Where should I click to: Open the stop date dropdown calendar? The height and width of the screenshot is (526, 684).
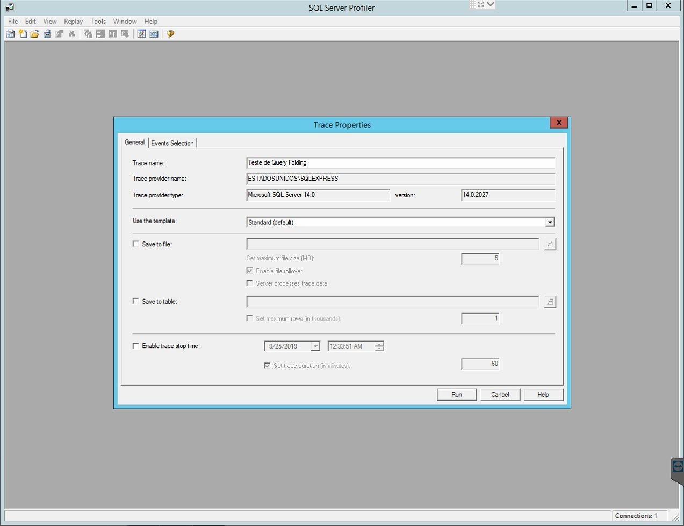click(315, 346)
